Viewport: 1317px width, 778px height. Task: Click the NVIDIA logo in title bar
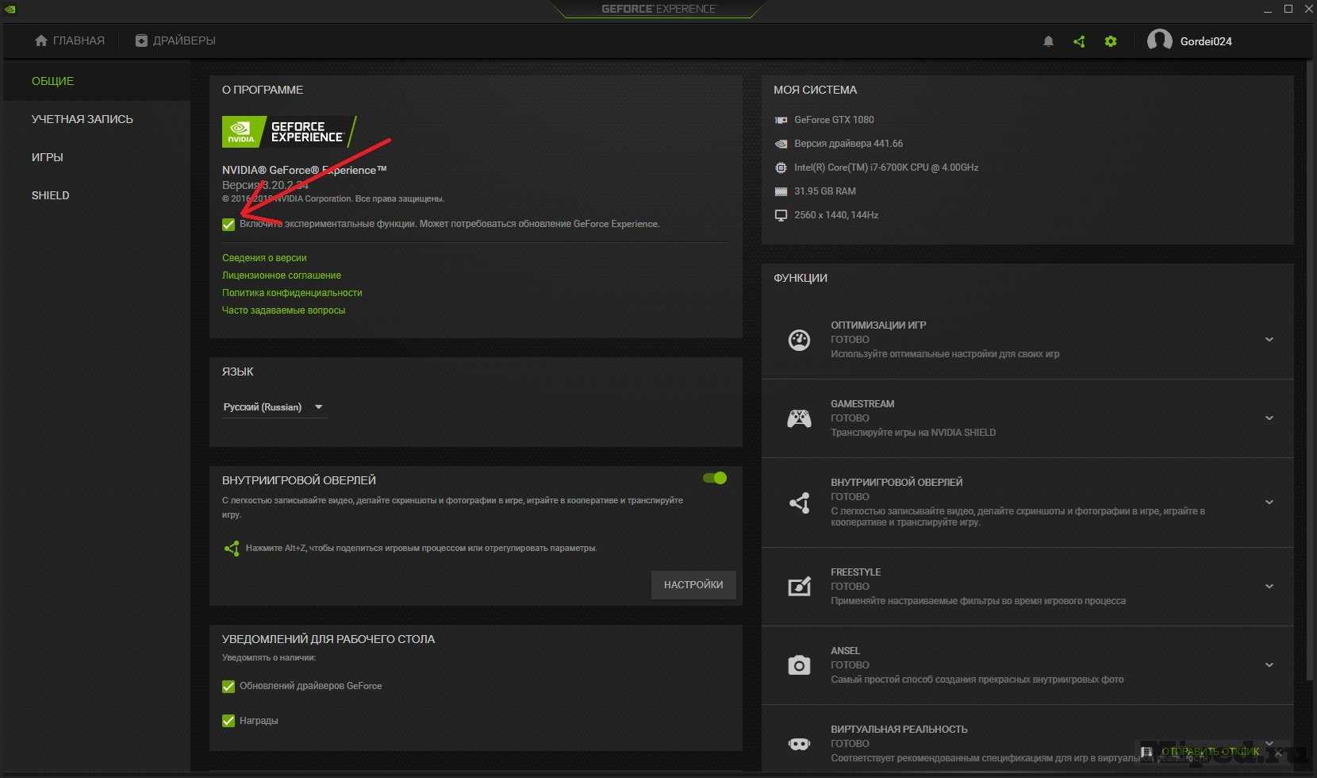pyautogui.click(x=10, y=10)
